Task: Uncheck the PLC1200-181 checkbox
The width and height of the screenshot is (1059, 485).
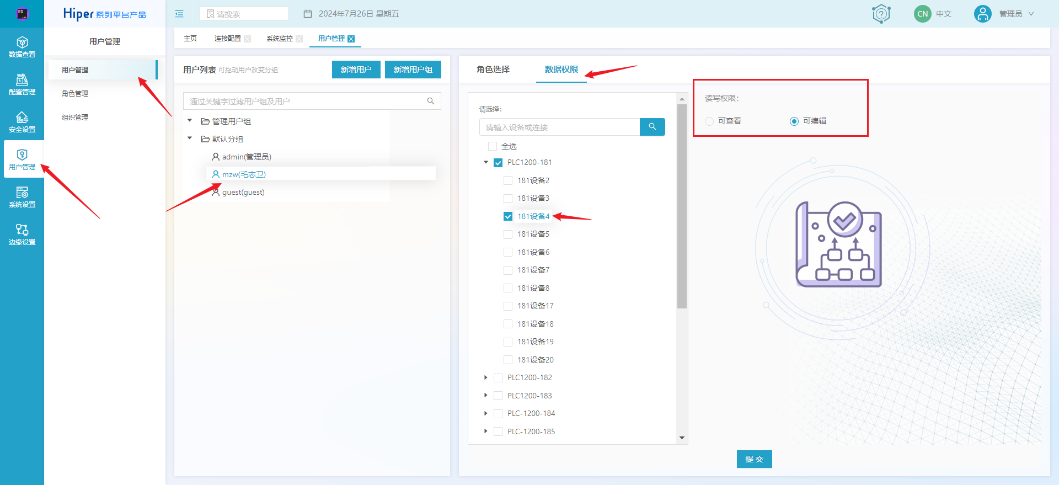Action: coord(498,162)
